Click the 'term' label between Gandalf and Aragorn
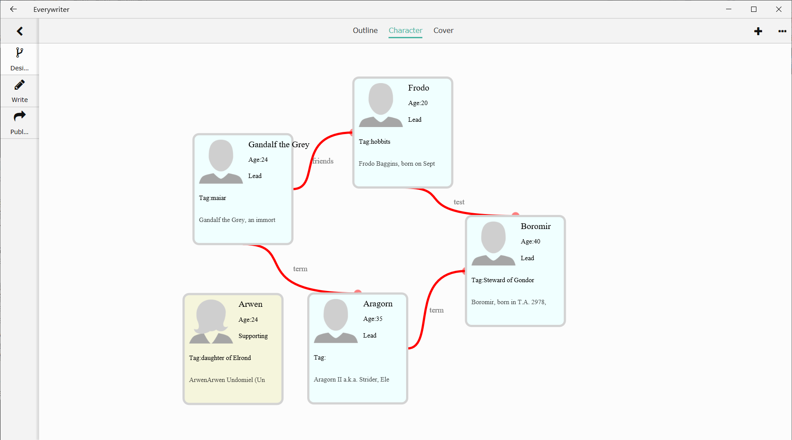The image size is (792, 440). pos(300,269)
